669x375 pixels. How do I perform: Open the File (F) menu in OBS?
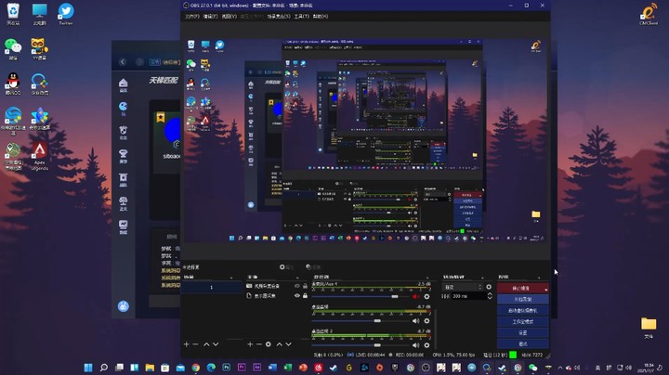click(192, 16)
